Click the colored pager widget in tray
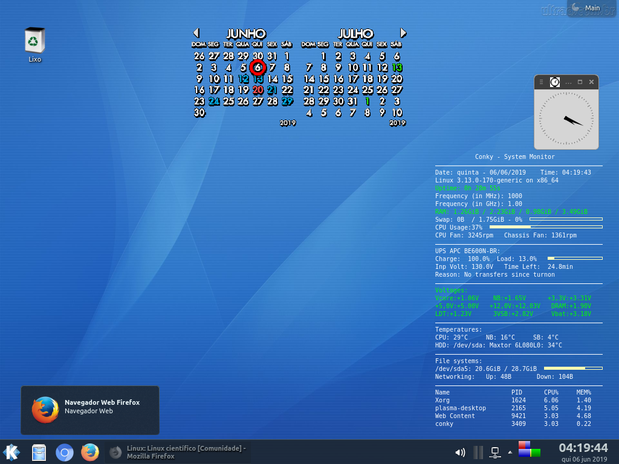Viewport: 619px width, 464px height. pyautogui.click(x=530, y=449)
